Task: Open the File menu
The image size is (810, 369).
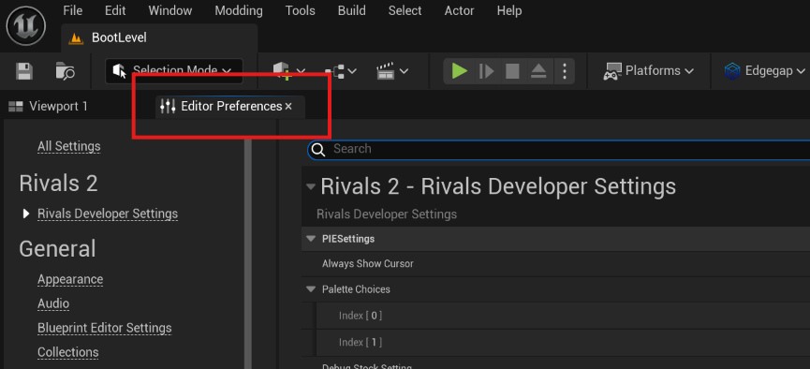Action: (x=73, y=10)
